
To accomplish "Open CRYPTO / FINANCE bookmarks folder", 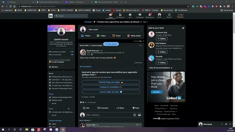I will point(65,10).
